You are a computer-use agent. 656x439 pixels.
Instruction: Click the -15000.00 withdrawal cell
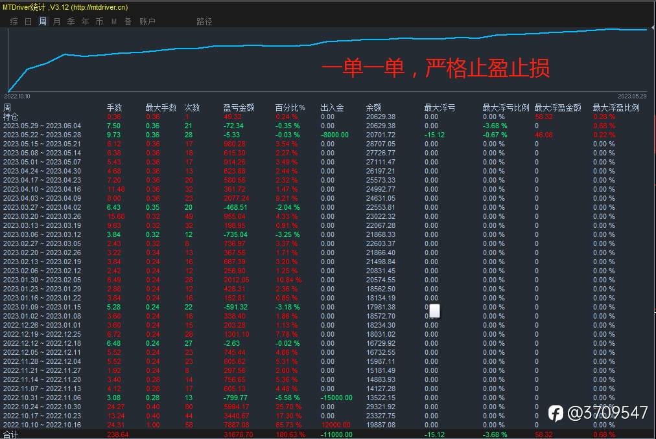(x=337, y=398)
